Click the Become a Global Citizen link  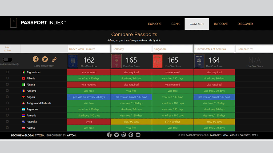[28, 135]
